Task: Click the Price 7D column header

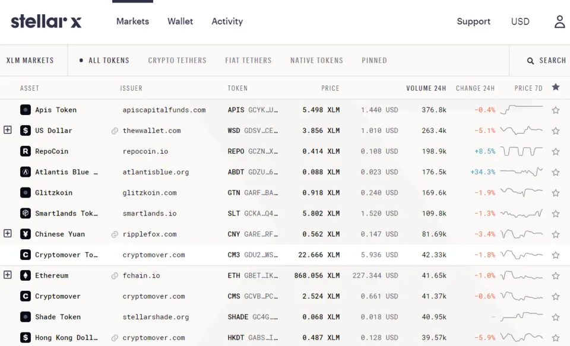Action: pyautogui.click(x=528, y=88)
